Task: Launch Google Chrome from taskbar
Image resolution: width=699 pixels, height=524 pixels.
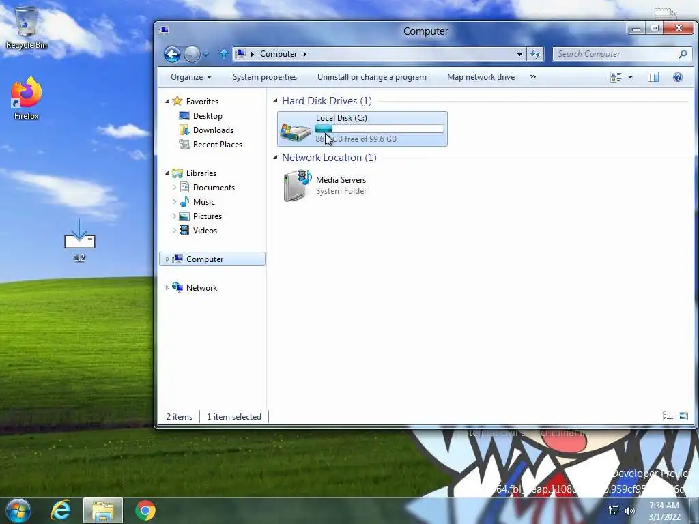Action: [145, 510]
